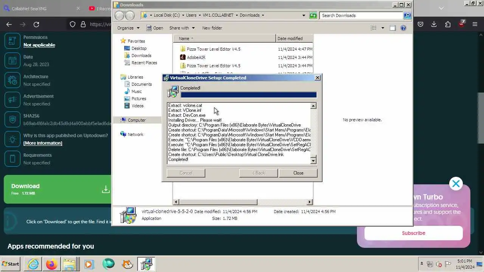Click the Explorer back arrow
Image resolution: width=484 pixels, height=272 pixels.
[119, 15]
